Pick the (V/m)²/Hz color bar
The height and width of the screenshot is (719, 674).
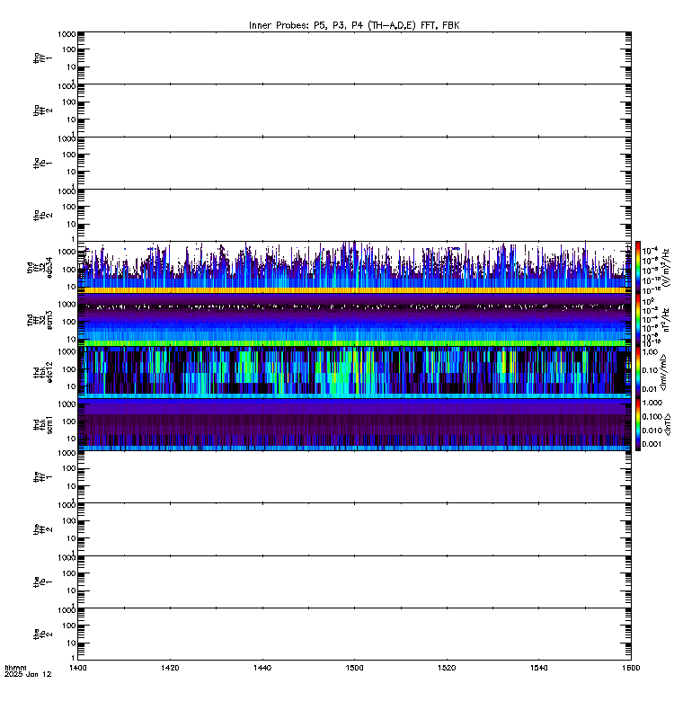click(x=638, y=267)
